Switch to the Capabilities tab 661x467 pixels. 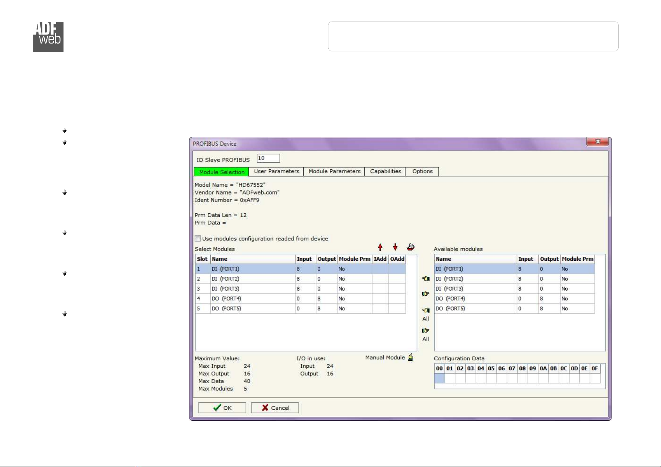point(386,171)
